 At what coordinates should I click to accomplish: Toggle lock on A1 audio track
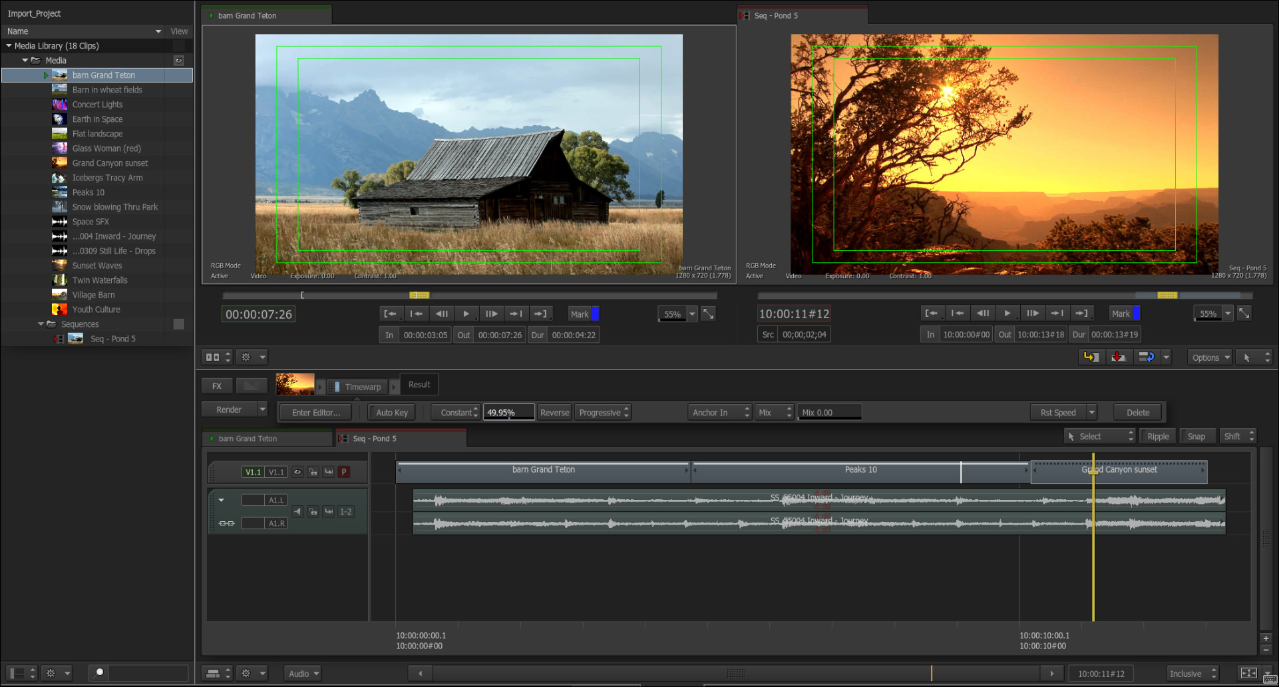tap(313, 511)
